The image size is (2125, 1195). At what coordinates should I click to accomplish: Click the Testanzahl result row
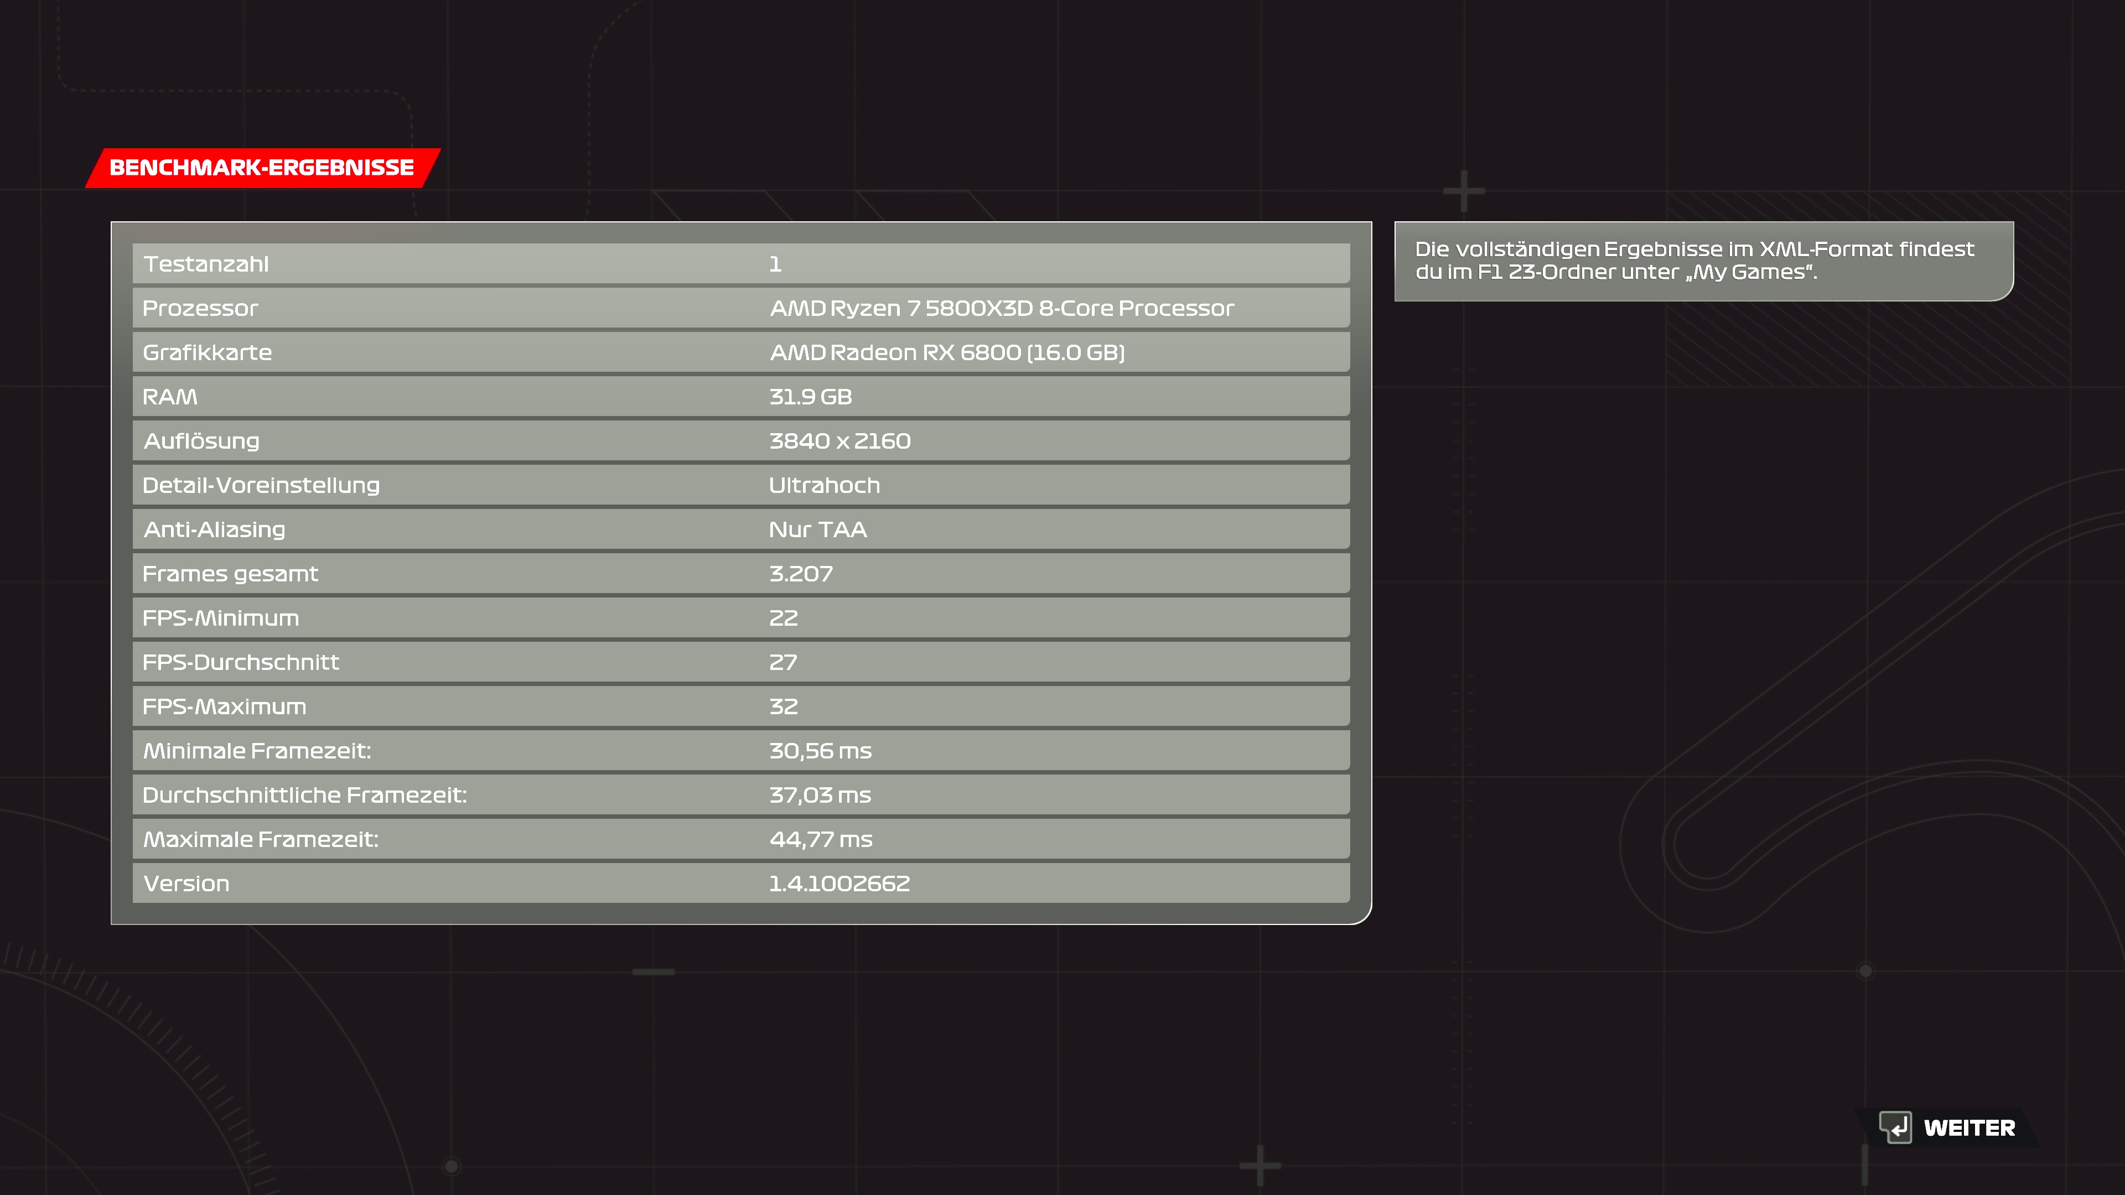[740, 264]
